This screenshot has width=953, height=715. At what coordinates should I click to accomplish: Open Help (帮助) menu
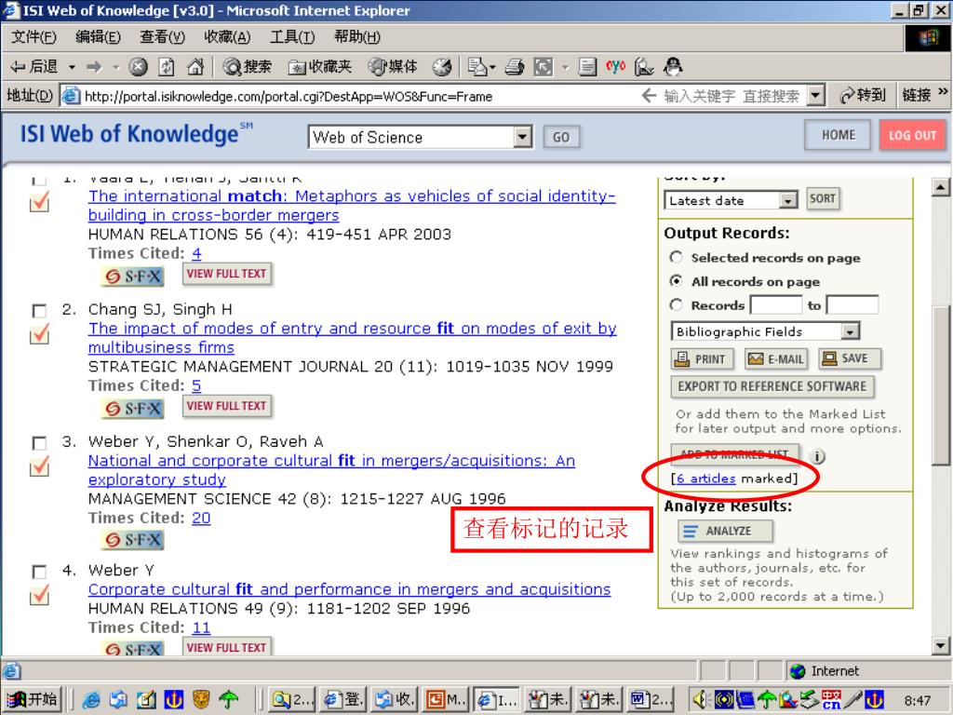(356, 37)
